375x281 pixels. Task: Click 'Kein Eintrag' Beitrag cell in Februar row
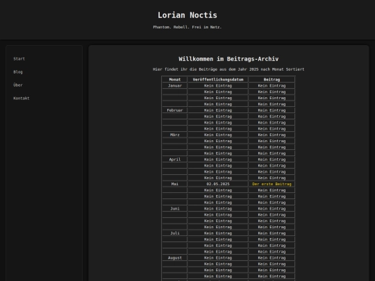[272, 110]
